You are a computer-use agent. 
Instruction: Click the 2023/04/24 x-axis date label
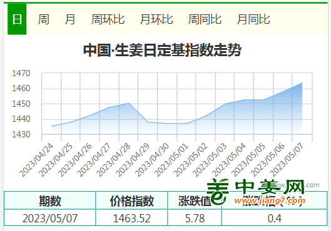[x=36, y=160]
